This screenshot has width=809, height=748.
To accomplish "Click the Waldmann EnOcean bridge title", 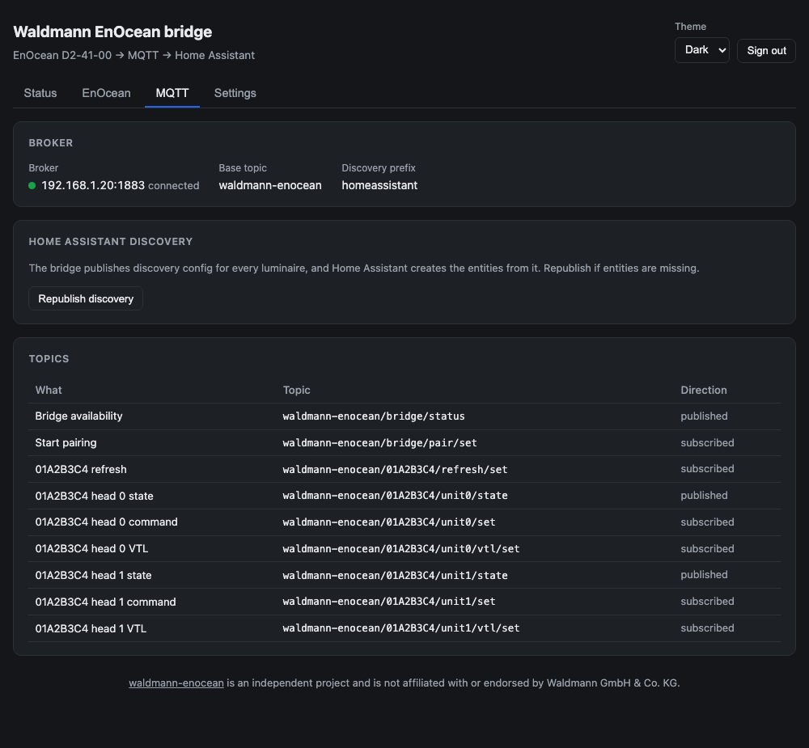I will [112, 32].
